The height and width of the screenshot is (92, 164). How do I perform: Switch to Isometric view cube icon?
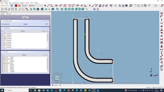(62, 9)
